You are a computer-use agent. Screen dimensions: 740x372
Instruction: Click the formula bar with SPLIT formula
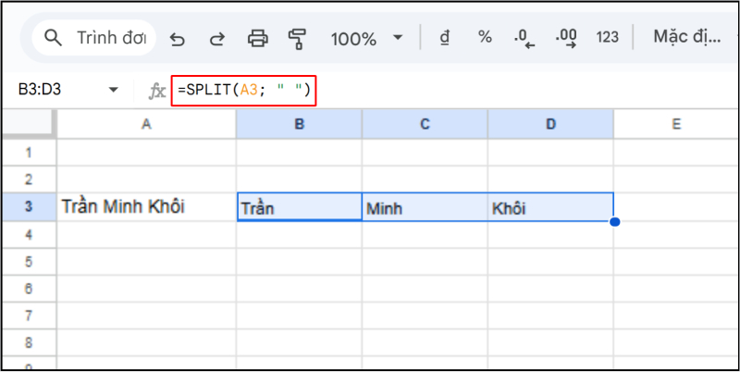tap(245, 90)
